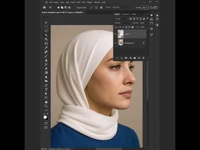This screenshot has height=150, width=200.
Task: Open the workspace switcher icon
Action: [156, 7]
